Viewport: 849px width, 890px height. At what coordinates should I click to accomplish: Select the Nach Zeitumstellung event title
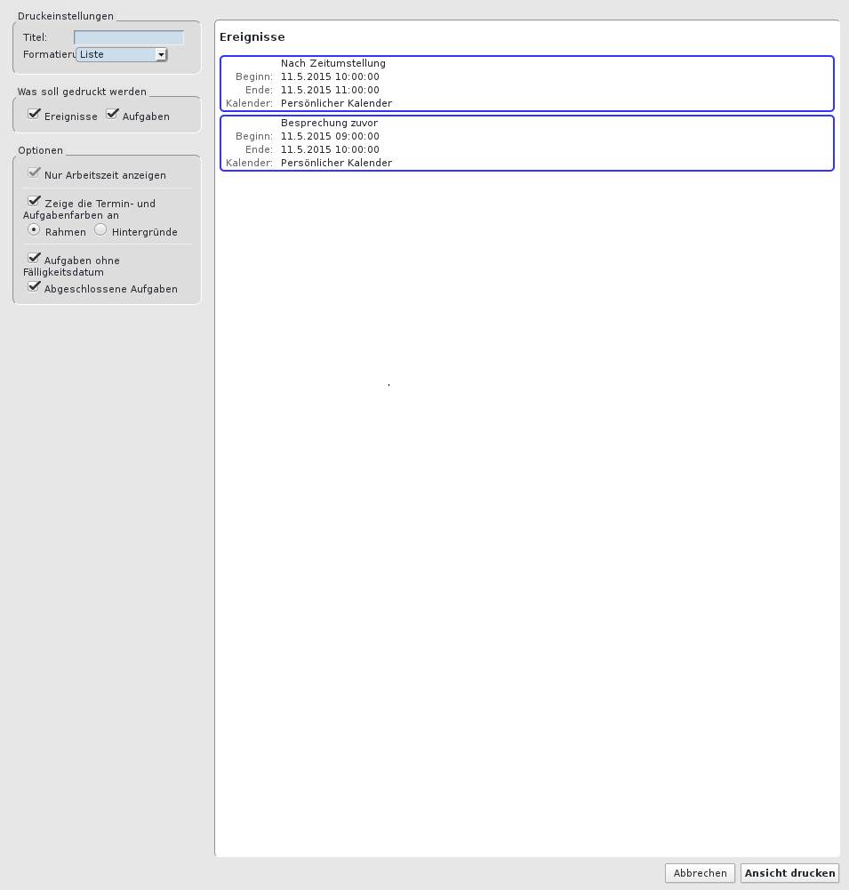tap(332, 63)
